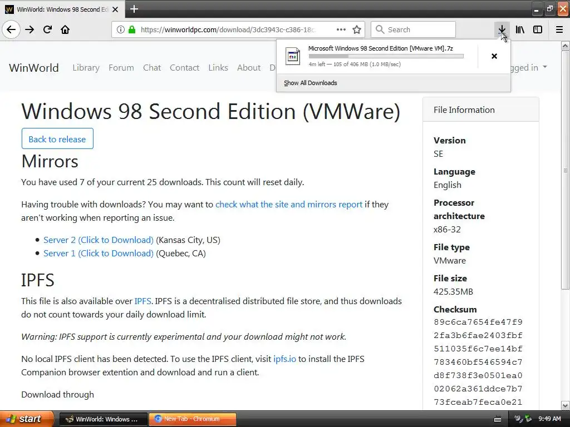
Task: Switch to WinWorld taskbar button
Action: pyautogui.click(x=103, y=419)
